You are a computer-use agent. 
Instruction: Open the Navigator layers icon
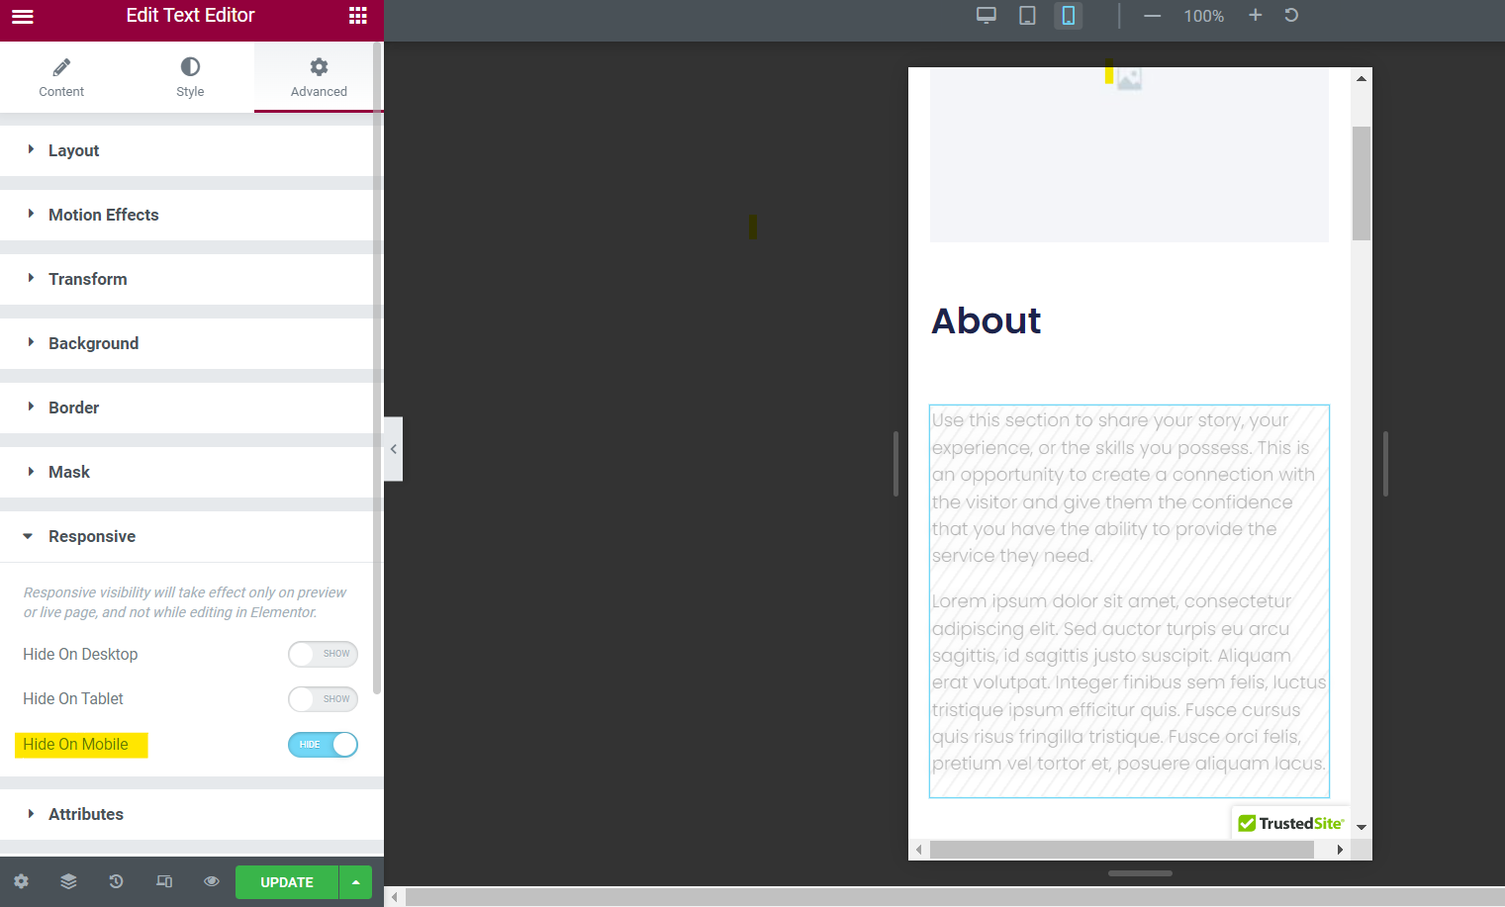tap(68, 881)
